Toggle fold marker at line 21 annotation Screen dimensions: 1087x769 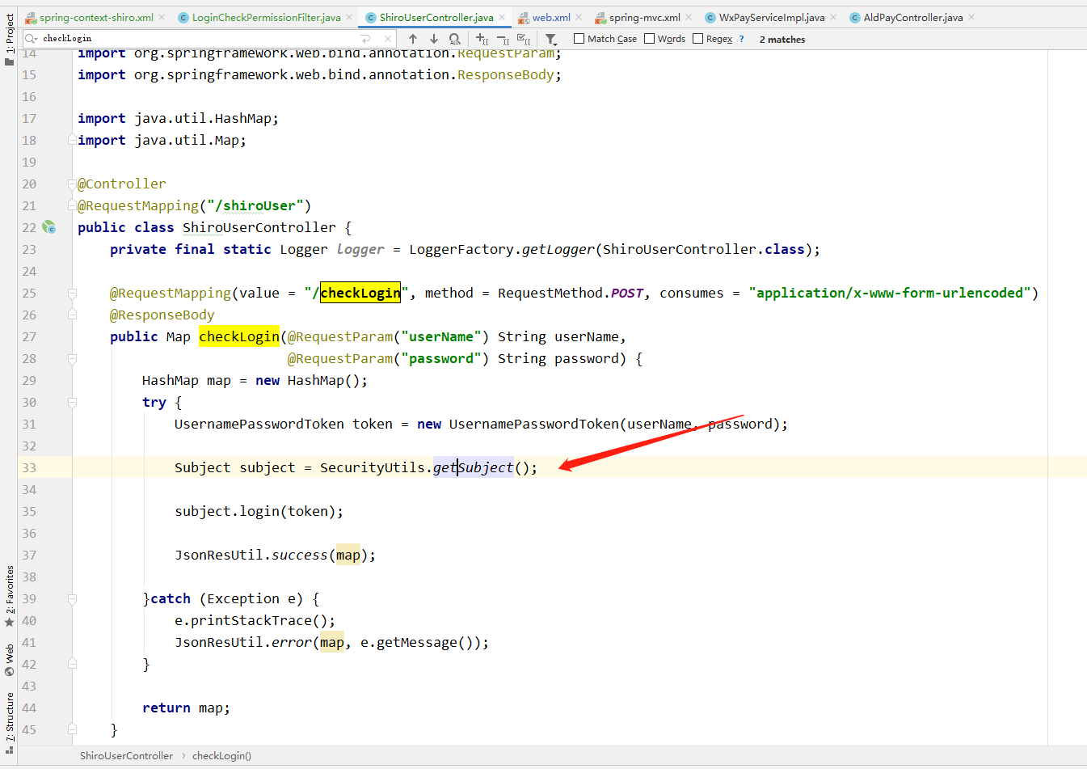tap(72, 205)
